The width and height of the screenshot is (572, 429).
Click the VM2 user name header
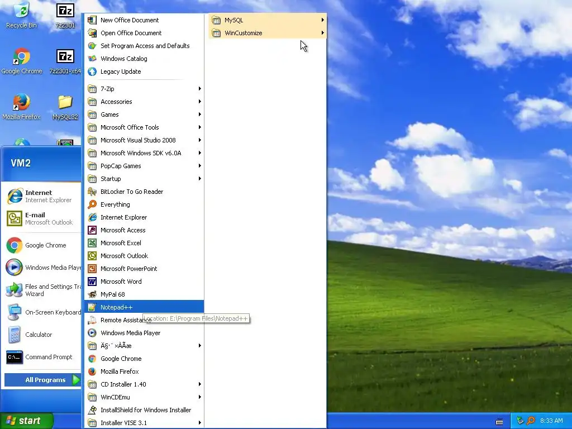(21, 163)
